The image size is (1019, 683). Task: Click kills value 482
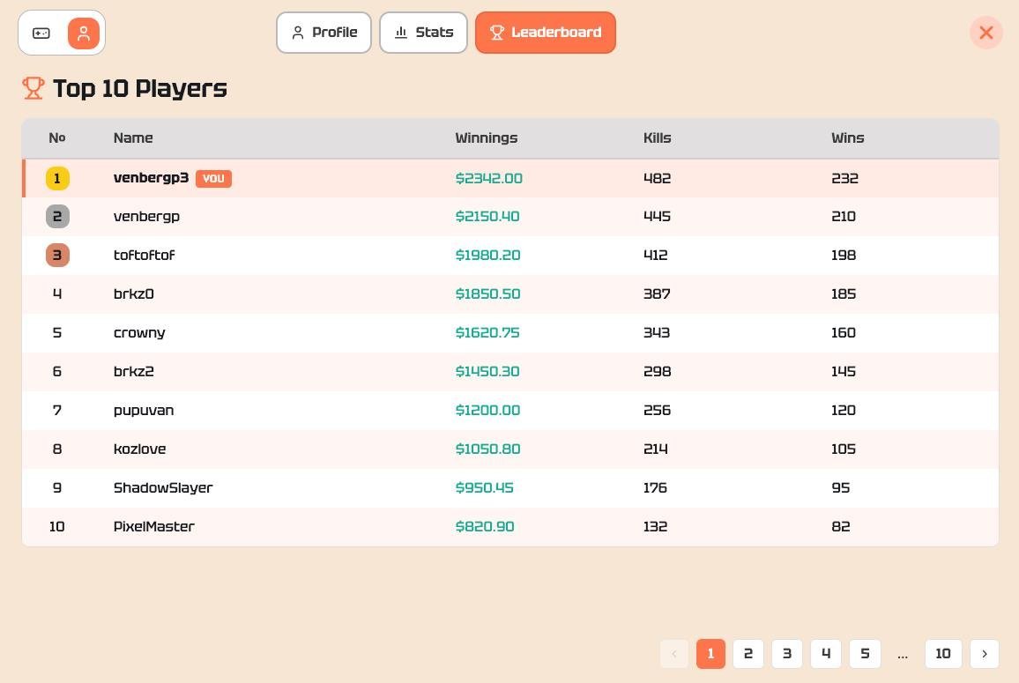[x=657, y=178]
